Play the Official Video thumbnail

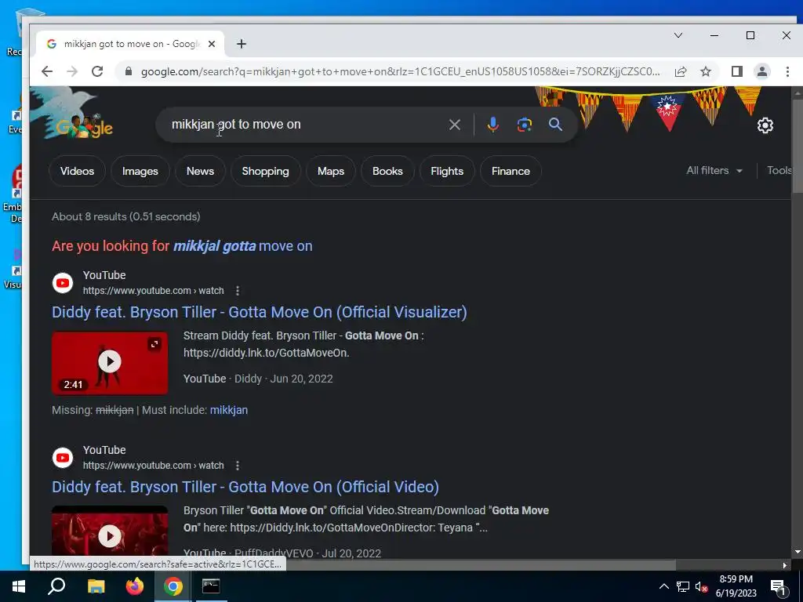pyautogui.click(x=110, y=532)
